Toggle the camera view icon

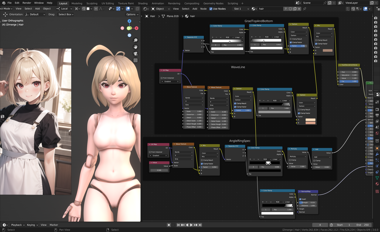pos(135,54)
